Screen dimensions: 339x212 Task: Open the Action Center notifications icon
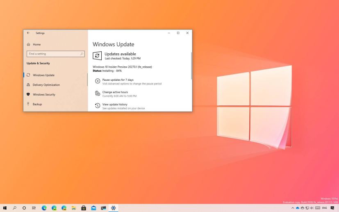[x=332, y=208]
